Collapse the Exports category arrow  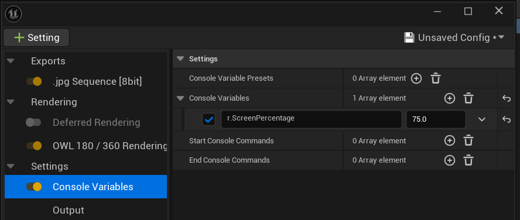[x=11, y=61]
